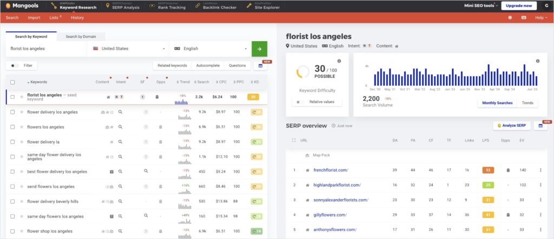
Task: Click the expand icon beside URL header
Action: [x=294, y=140]
